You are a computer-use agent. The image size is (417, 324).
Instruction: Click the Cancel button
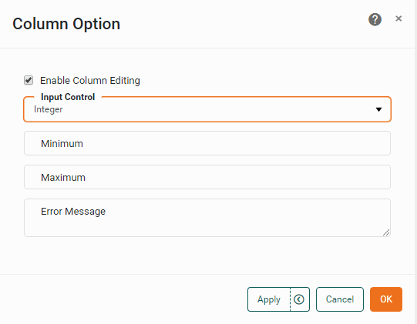point(340,299)
